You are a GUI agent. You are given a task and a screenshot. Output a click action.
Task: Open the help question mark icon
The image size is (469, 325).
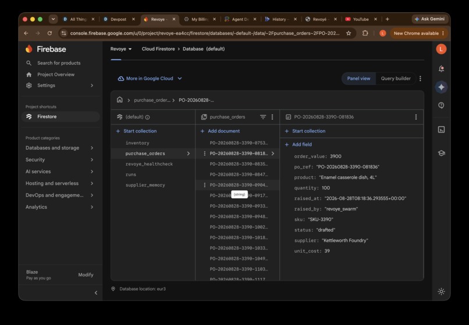click(441, 106)
